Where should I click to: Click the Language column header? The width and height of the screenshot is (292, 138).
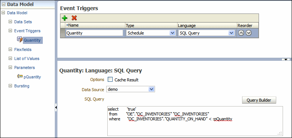[207, 25]
